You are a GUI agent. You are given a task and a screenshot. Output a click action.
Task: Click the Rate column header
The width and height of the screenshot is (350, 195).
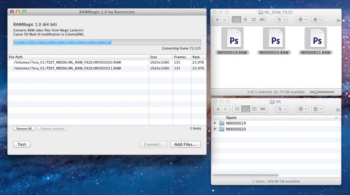click(198, 57)
